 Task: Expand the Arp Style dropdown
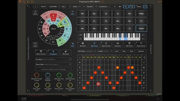point(53,59)
